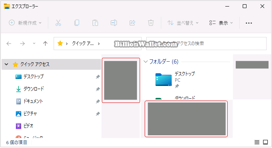This screenshot has height=148, width=272.
Task: Click the Share arrow icon
Action: tap(132, 23)
